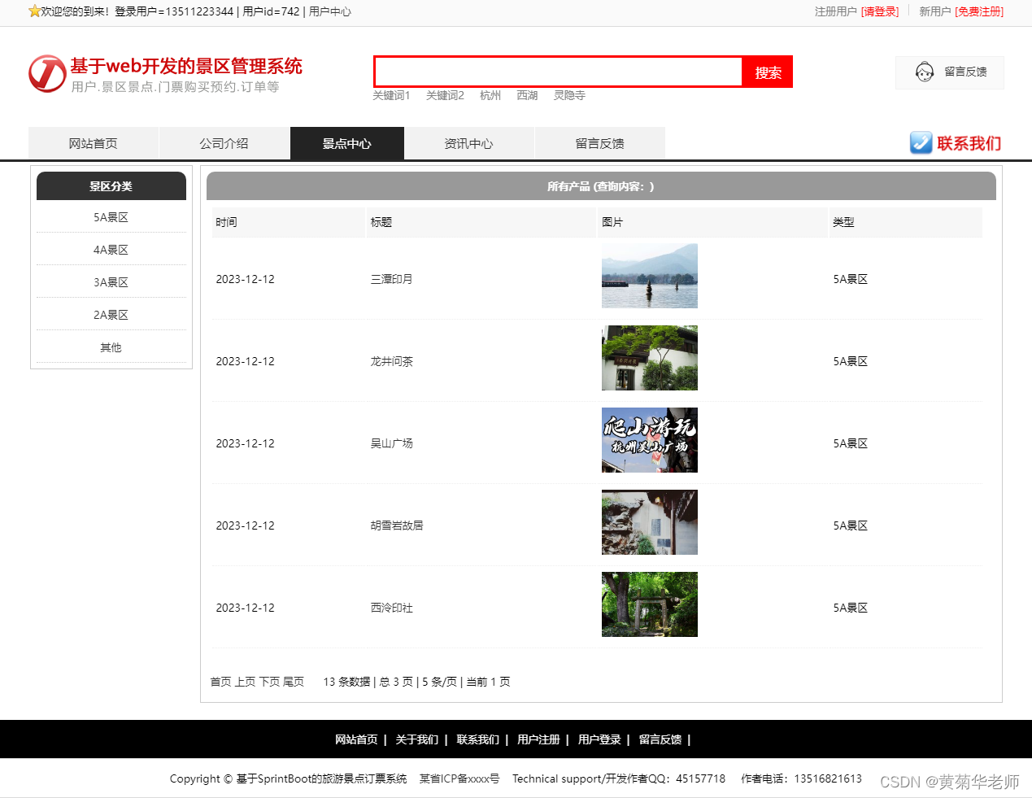Open the 网站首页 menu item

click(x=93, y=143)
